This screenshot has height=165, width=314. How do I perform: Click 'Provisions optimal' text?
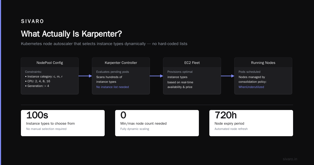[x=180, y=72]
